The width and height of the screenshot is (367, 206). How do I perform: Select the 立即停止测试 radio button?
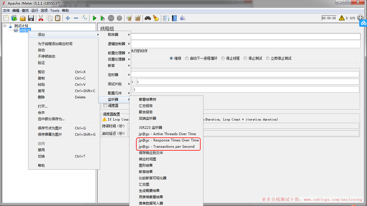point(268,58)
